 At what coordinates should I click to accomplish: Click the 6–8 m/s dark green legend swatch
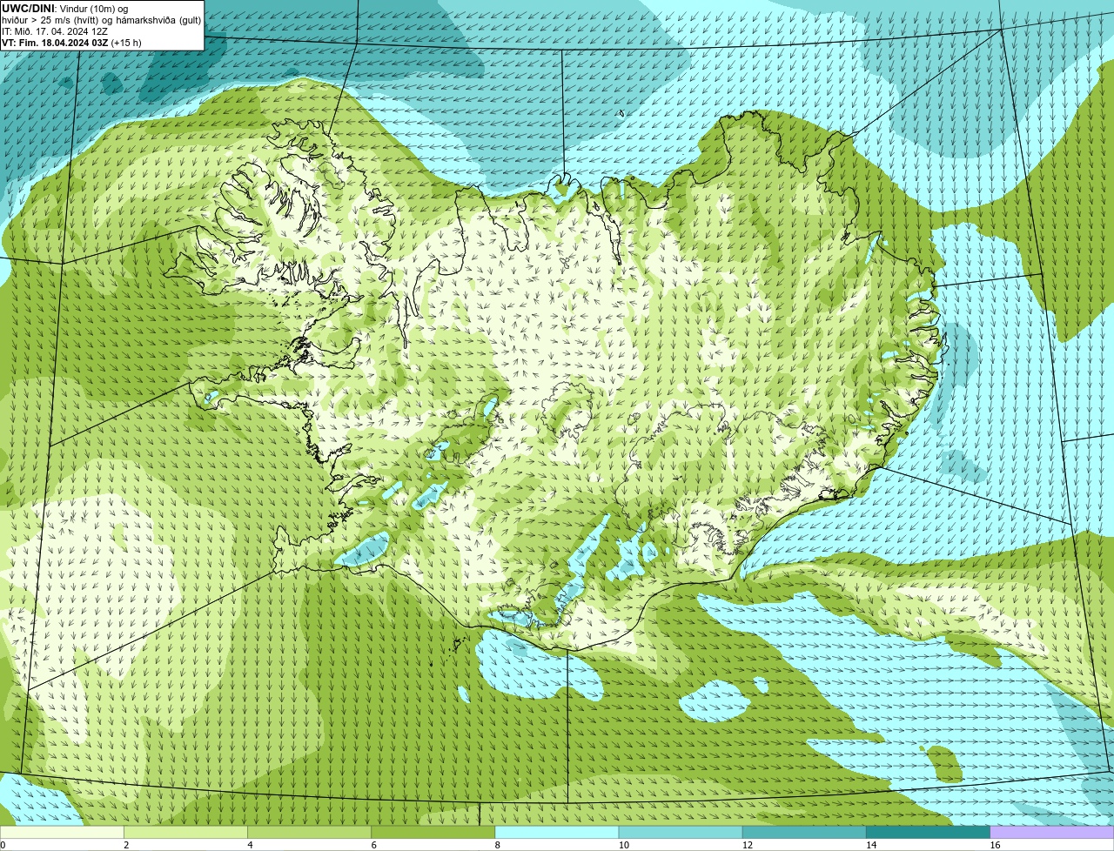pyautogui.click(x=433, y=832)
